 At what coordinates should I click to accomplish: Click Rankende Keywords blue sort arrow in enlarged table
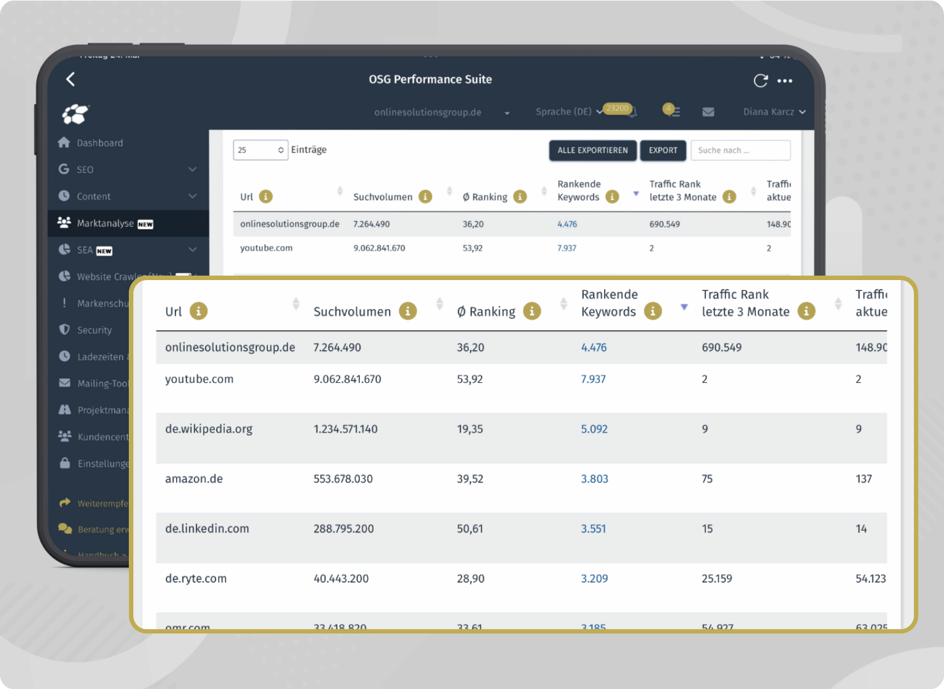tap(684, 307)
